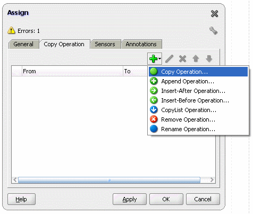
Task: Confirm with the OK button
Action: (166, 199)
